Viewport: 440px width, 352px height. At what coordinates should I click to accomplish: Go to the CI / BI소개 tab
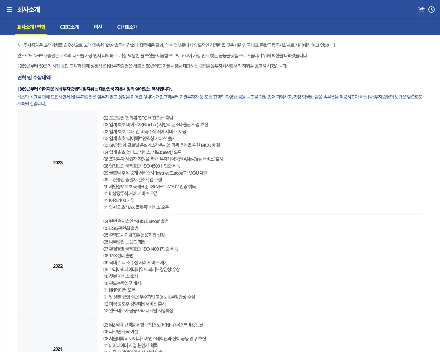(127, 27)
